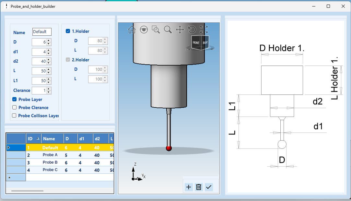The height and width of the screenshot is (201, 351).
Task: Click the RIGHT face of view cube
Action: [x=205, y=42]
